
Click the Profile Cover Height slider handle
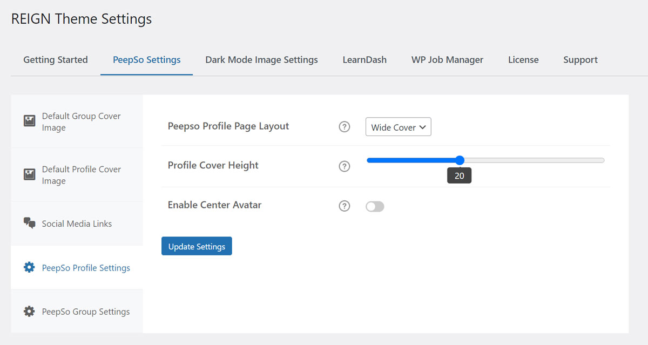click(460, 160)
